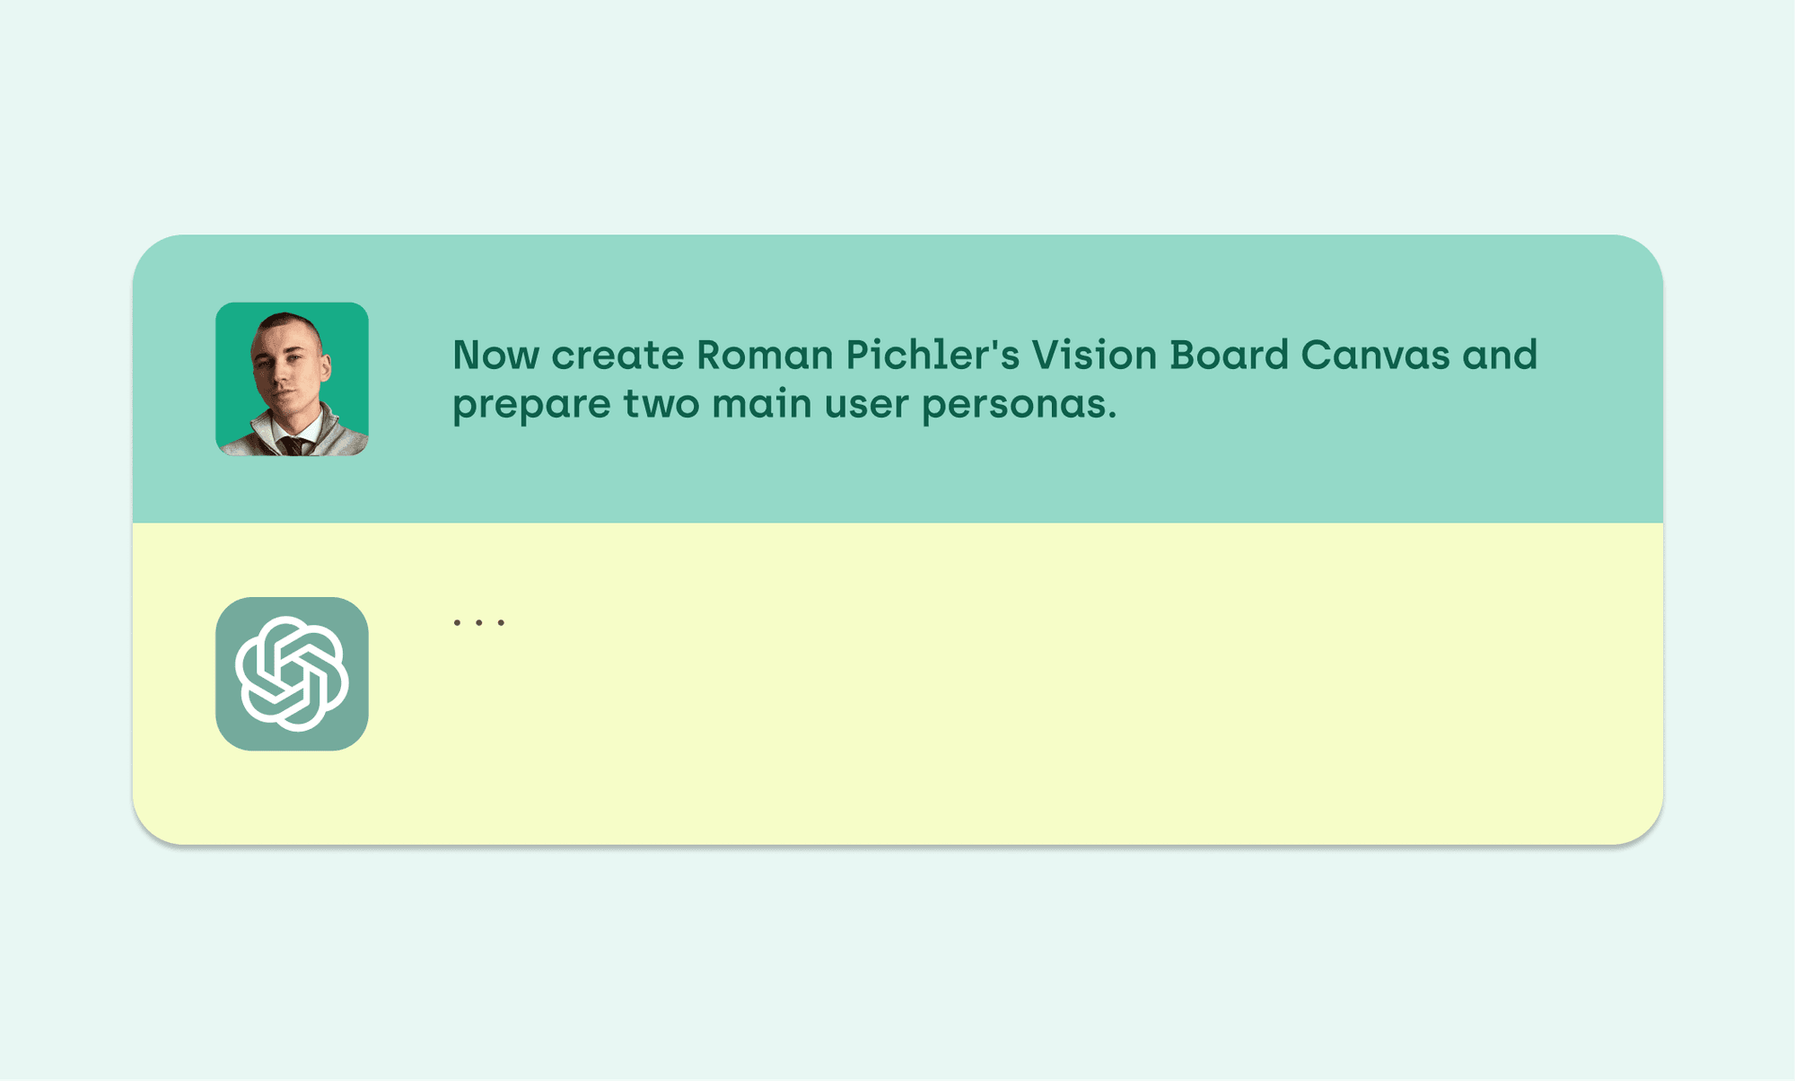1795x1081 pixels.
Task: Click the last dot of the typing indicator
Action: 502,622
